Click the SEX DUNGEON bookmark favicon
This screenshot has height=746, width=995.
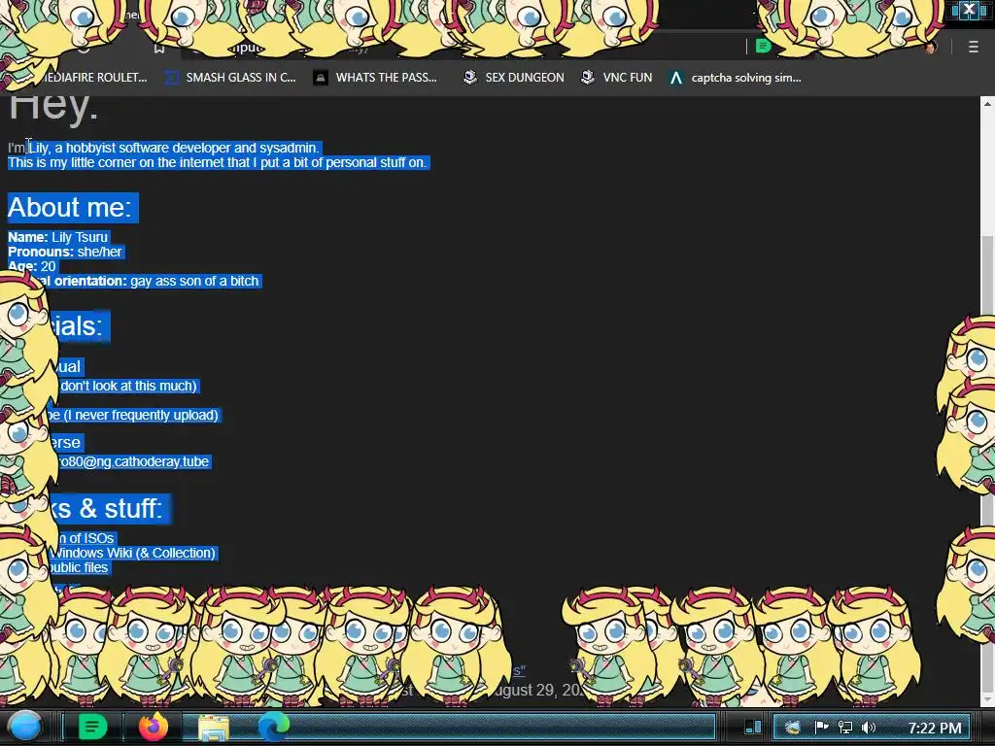(x=470, y=78)
